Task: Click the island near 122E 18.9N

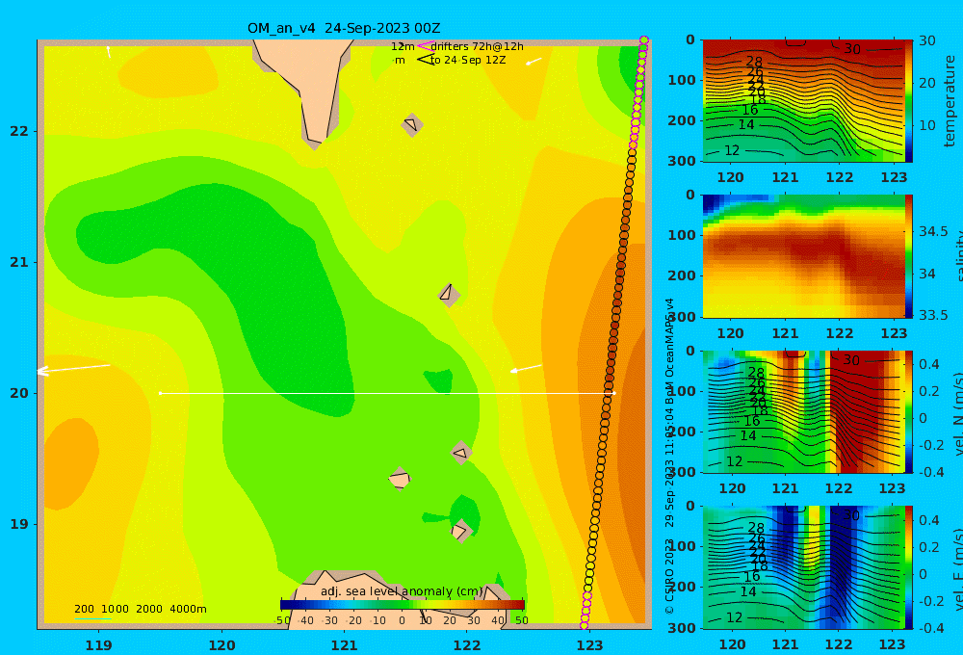Action: [x=460, y=530]
